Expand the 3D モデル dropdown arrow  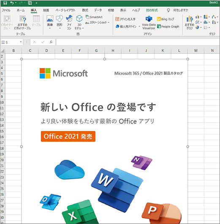point(83,28)
